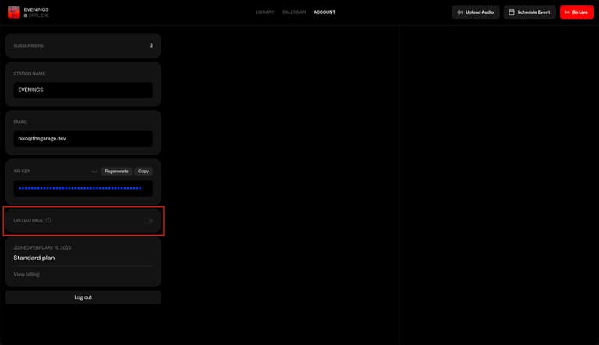
Task: Click the Joined February date text
Action: point(42,248)
